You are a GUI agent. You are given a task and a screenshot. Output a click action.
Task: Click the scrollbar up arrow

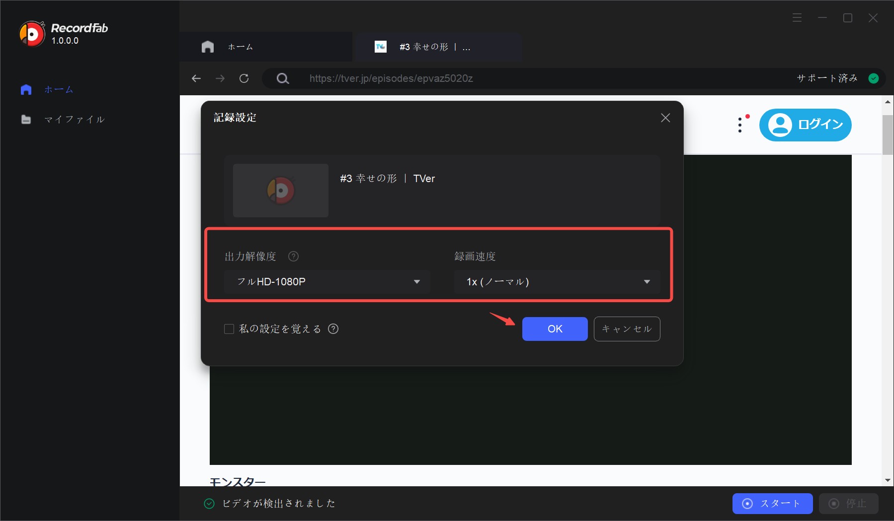pyautogui.click(x=888, y=102)
